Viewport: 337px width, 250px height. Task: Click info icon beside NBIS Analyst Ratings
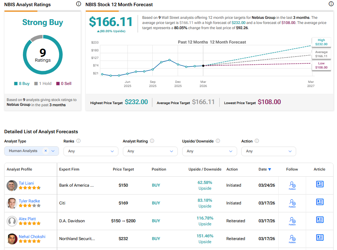(x=79, y=4)
